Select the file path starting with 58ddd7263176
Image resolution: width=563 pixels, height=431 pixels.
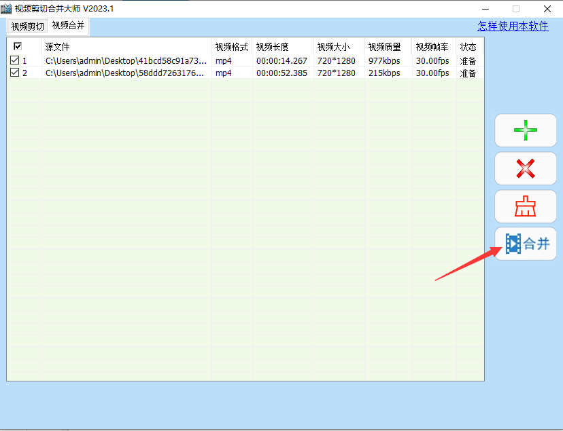coord(126,73)
